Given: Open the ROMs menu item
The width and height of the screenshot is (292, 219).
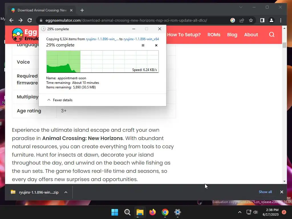Looking at the screenshot, I should coord(214,35).
